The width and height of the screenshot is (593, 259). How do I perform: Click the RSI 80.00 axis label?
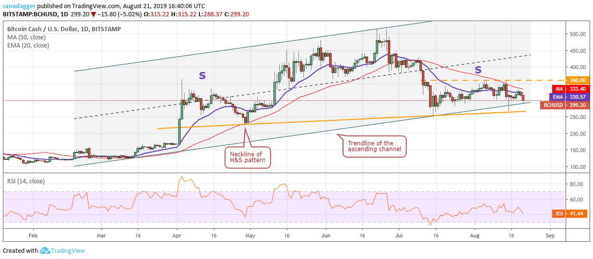coord(575,184)
